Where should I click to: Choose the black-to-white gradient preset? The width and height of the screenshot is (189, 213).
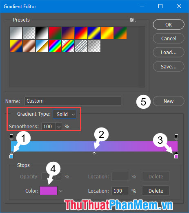(x=42, y=33)
